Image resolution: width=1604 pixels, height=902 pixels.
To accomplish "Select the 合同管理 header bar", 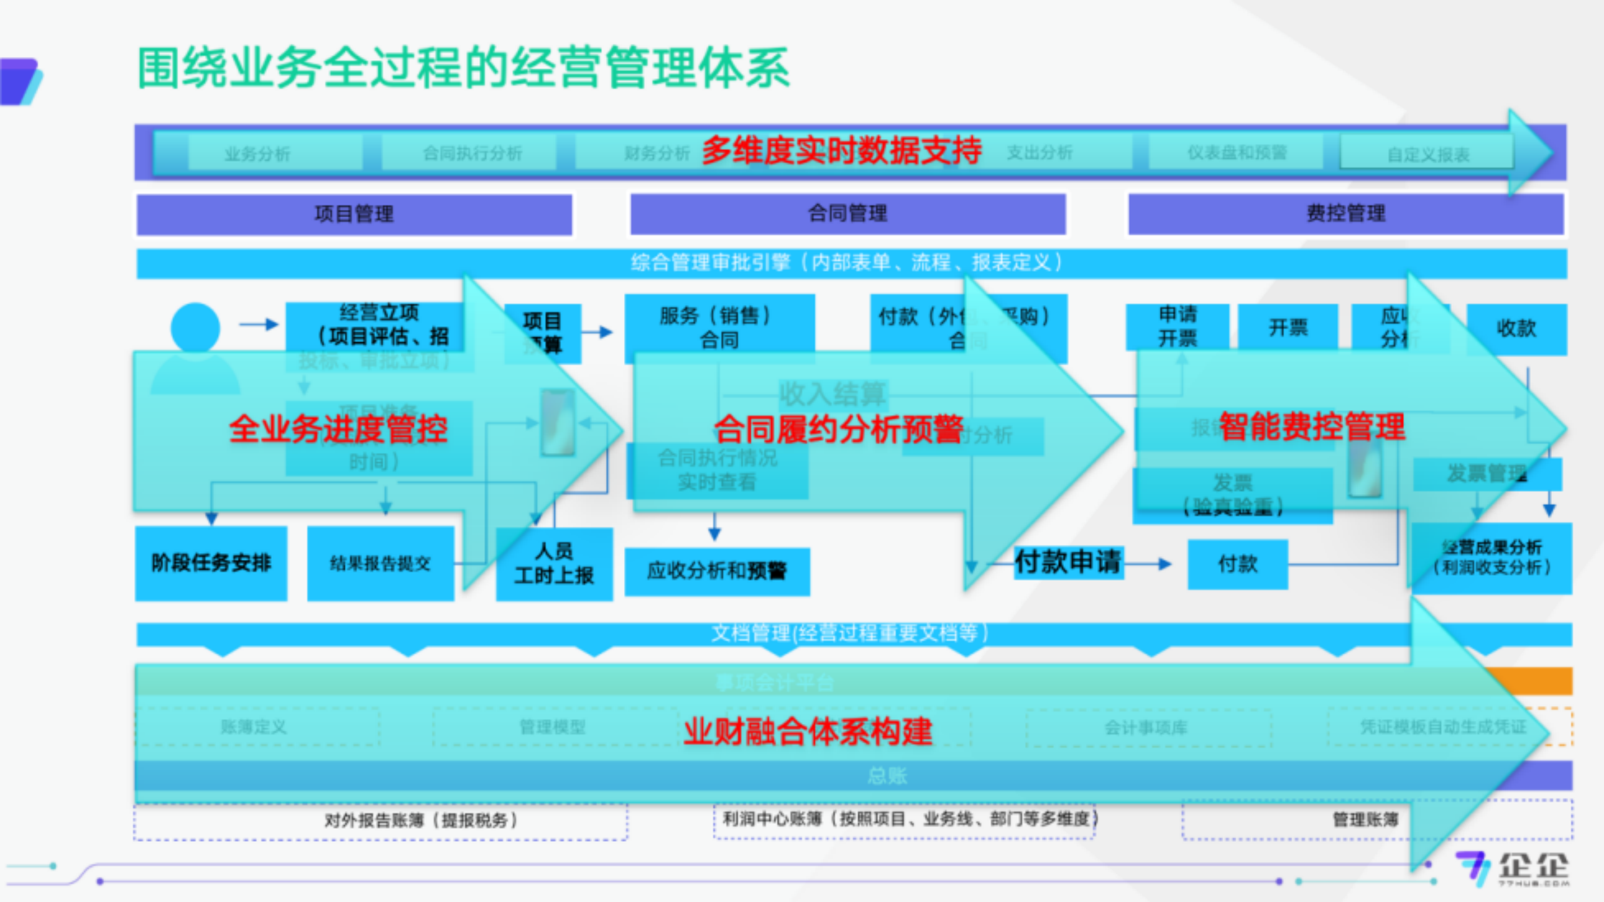I will (x=847, y=214).
